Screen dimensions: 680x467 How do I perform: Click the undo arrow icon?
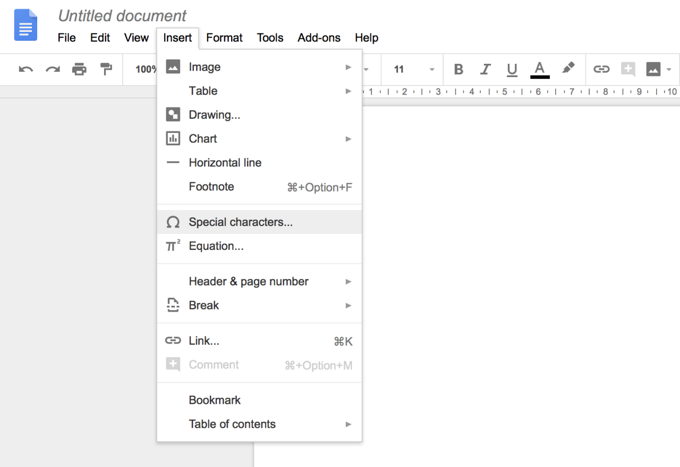[25, 69]
